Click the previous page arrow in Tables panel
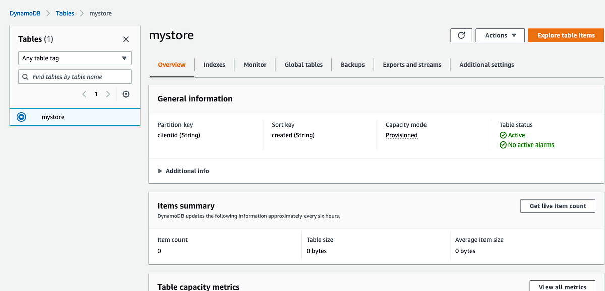This screenshot has width=605, height=291. 84,94
